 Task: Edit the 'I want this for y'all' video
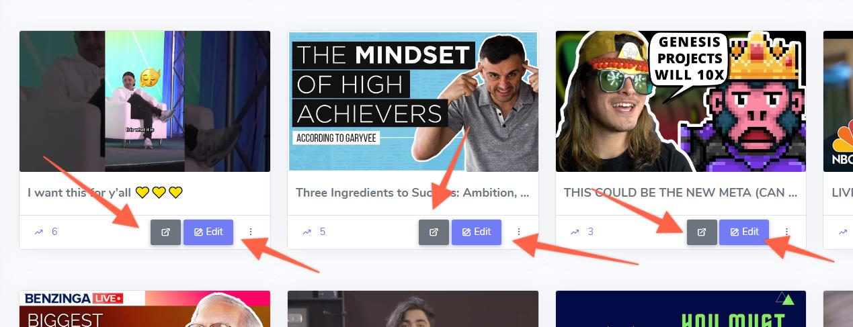point(208,232)
